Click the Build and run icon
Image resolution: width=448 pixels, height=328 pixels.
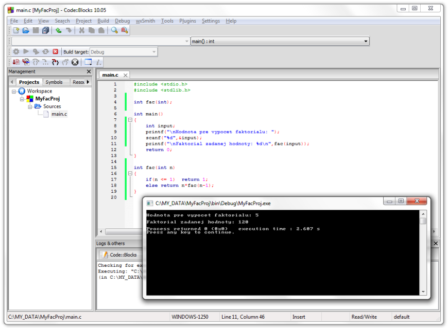point(36,51)
